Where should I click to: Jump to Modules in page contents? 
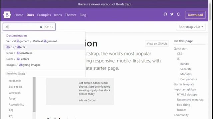(x=186, y=74)
